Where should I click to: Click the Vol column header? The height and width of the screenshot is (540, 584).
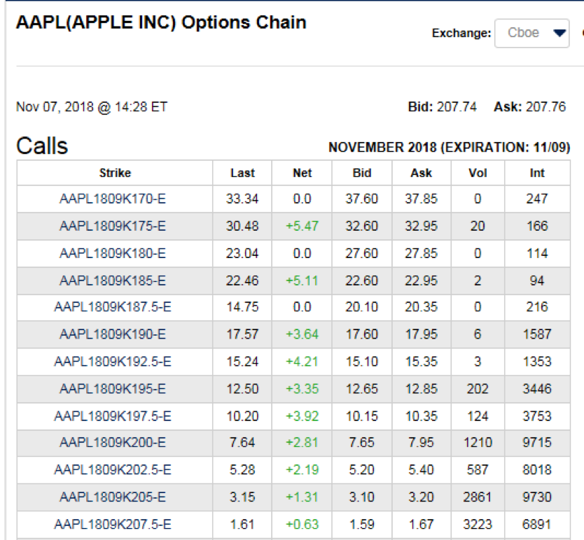point(478,173)
